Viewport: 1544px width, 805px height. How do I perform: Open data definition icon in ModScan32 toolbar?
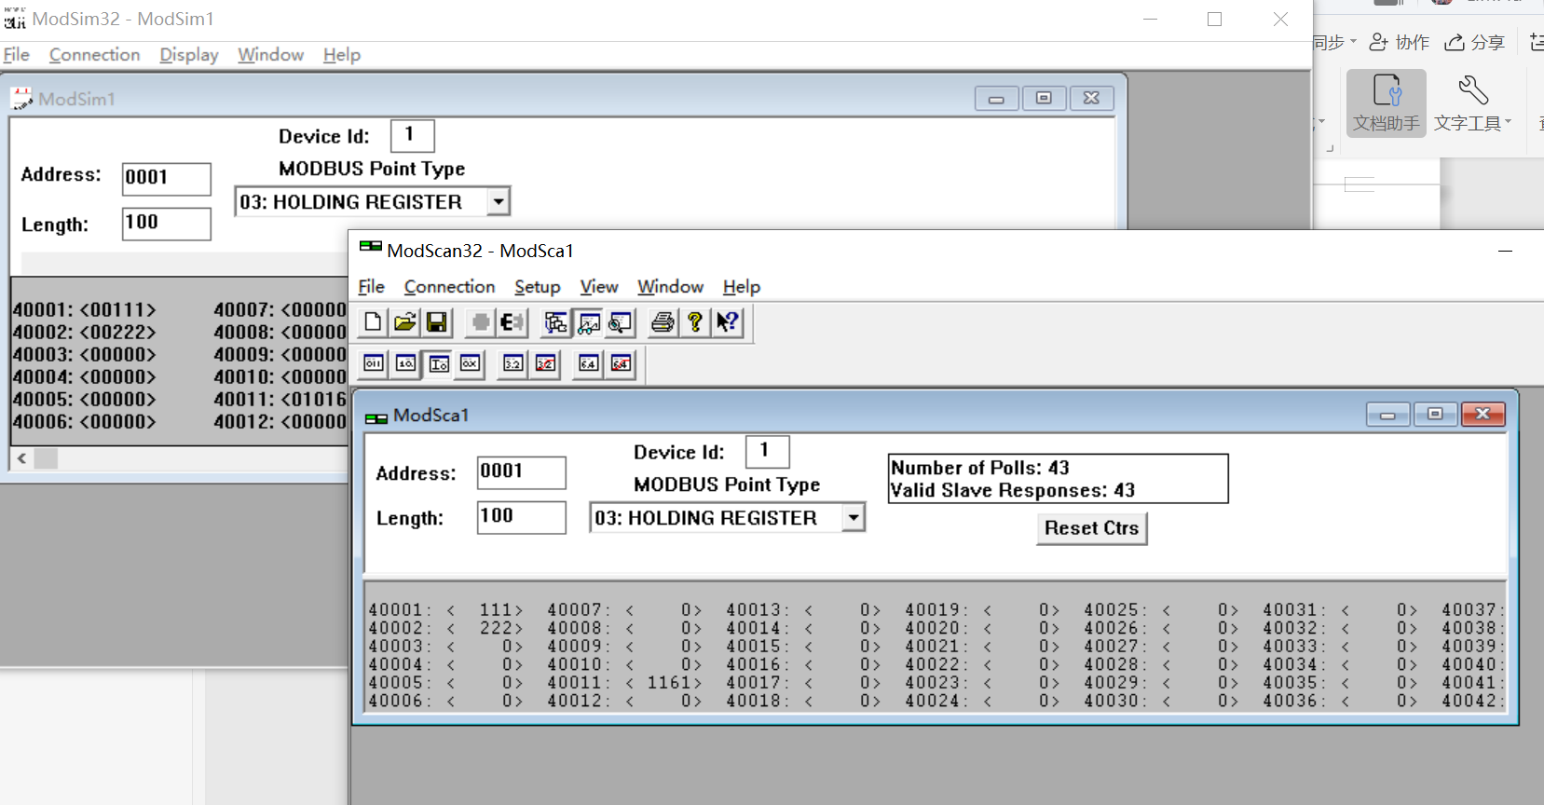(556, 322)
